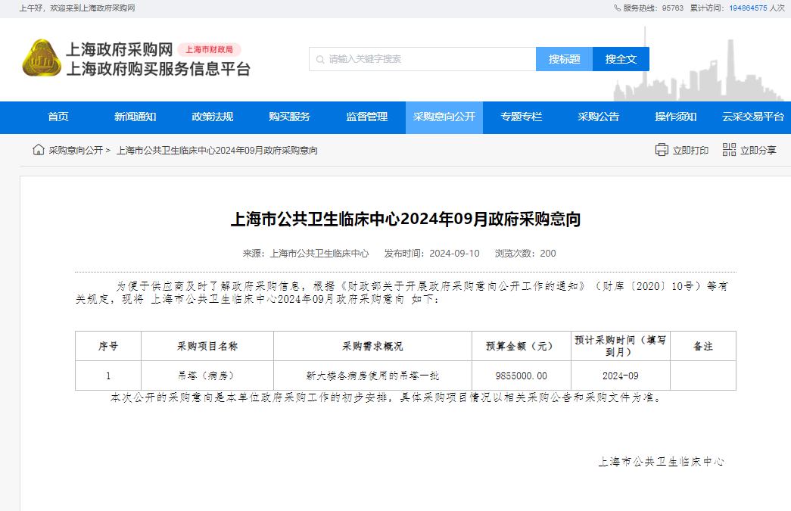Click the 备注 table header
791x511 pixels.
coord(703,346)
